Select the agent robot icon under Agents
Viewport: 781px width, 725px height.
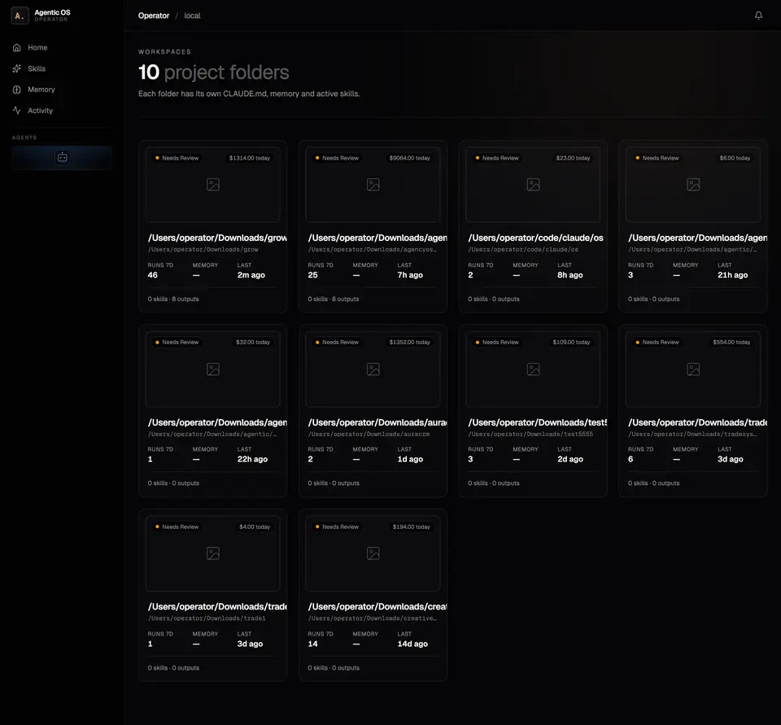[x=63, y=158]
